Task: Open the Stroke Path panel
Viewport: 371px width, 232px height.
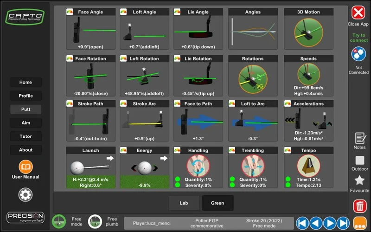Action: pyautogui.click(x=90, y=121)
